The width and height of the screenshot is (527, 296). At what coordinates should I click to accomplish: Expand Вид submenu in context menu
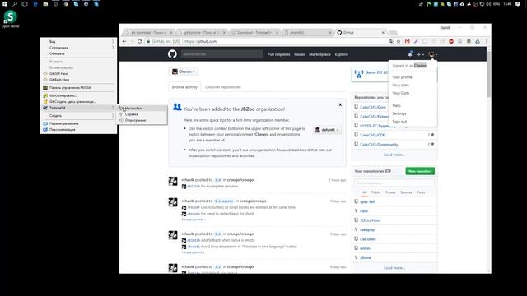pyautogui.click(x=78, y=42)
